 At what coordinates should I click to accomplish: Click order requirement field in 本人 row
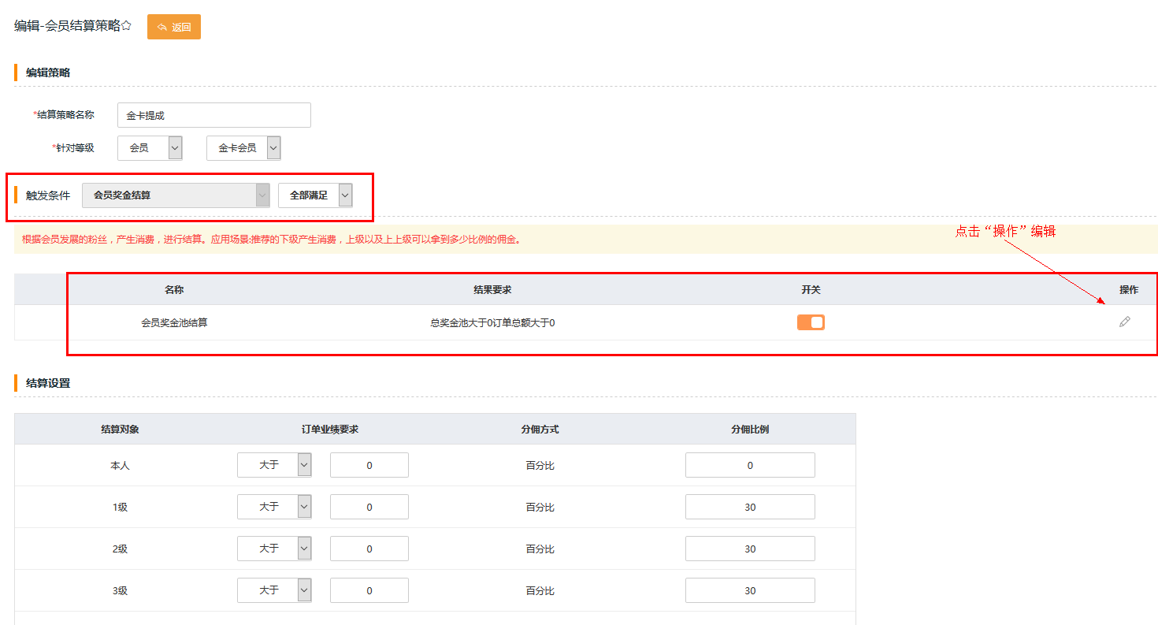pyautogui.click(x=369, y=465)
